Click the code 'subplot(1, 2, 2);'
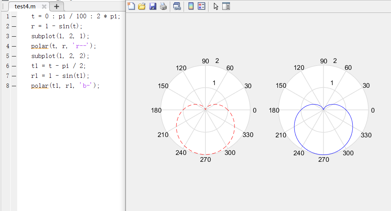This screenshot has height=211, width=391. [60, 56]
